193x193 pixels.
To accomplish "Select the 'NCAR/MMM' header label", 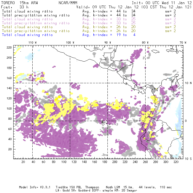I will click(x=68, y=3).
